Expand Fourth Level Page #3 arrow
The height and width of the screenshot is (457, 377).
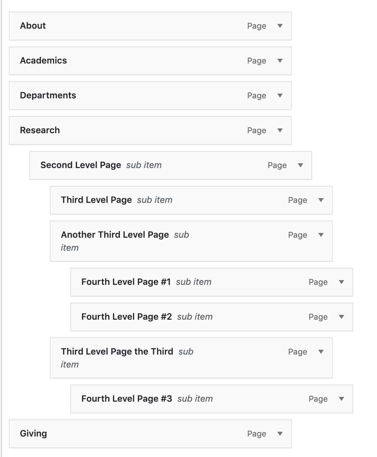[x=341, y=399]
